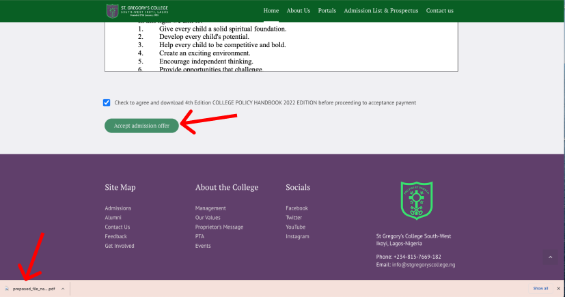This screenshot has height=297, width=565.
Task: Click the About the College heading
Action: [x=227, y=187]
